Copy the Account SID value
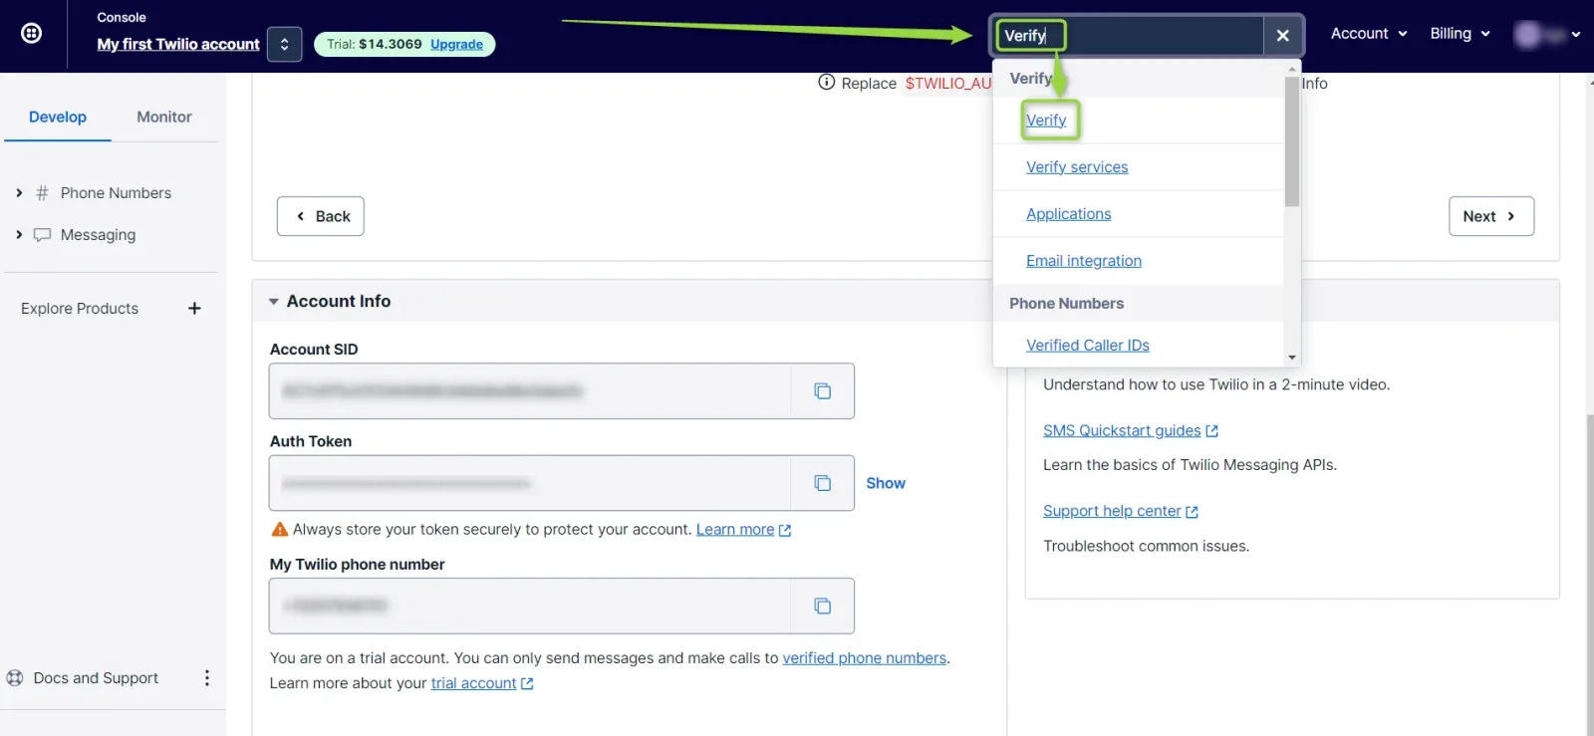Viewport: 1594px width, 736px height. 822,391
